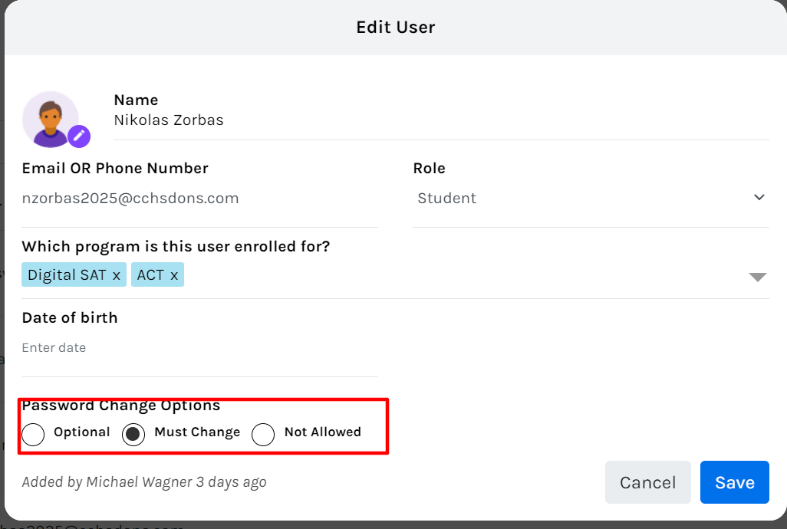Click the Edit User dialog title

395,28
